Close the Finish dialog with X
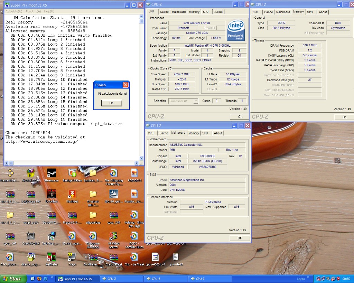Image resolution: width=354 pixels, height=283 pixels. 125,85
